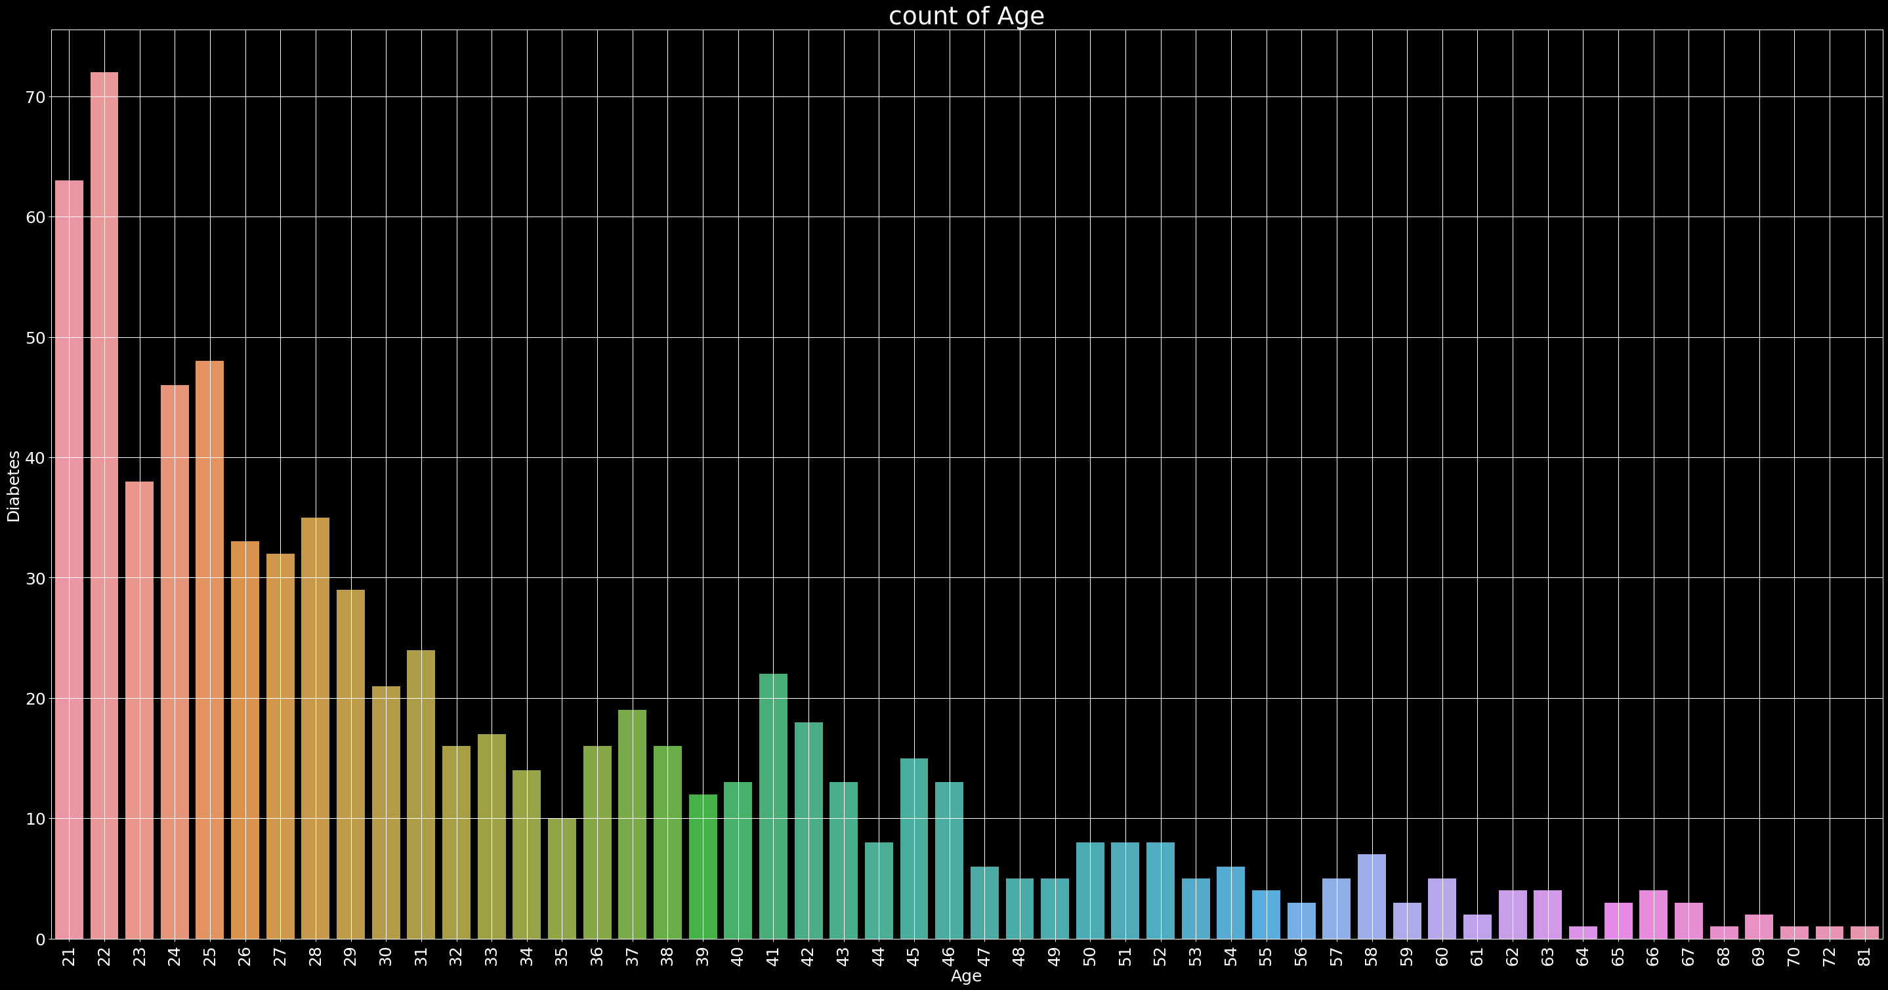
Task: Select the bar for age 28
Action: [315, 728]
